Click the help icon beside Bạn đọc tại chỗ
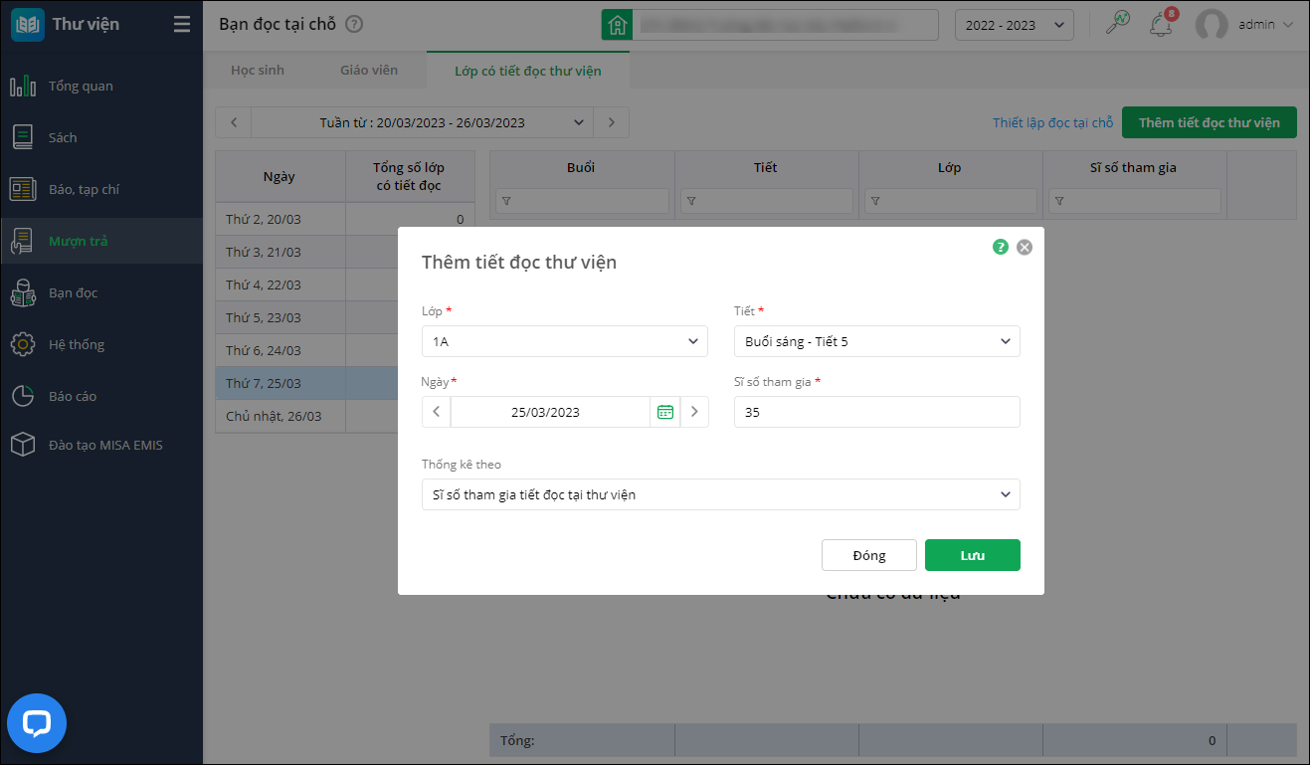This screenshot has height=765, width=1310. pos(354,25)
